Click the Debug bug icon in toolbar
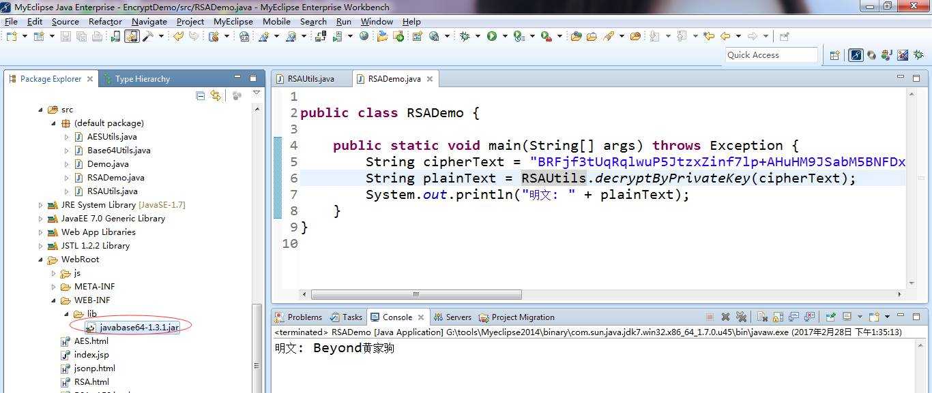 (x=465, y=36)
